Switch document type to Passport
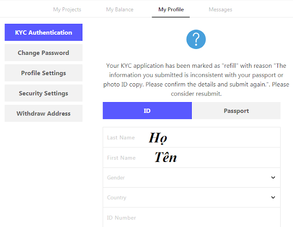 point(236,111)
